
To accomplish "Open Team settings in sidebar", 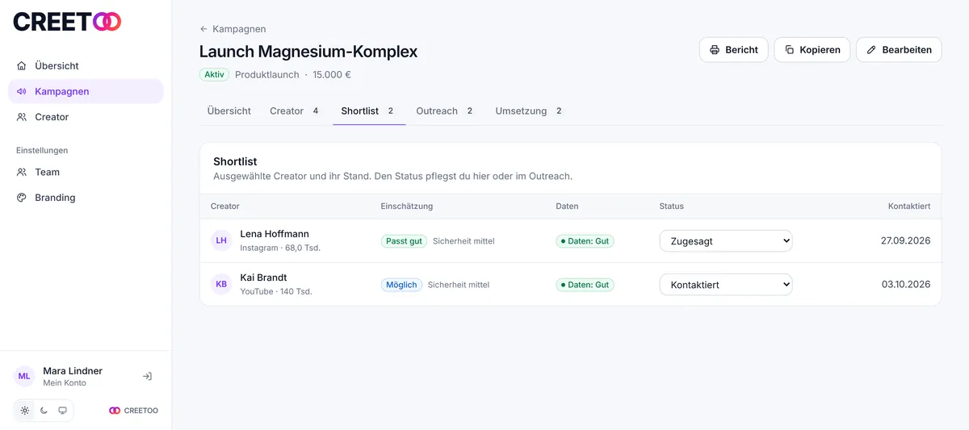I will tap(86, 172).
